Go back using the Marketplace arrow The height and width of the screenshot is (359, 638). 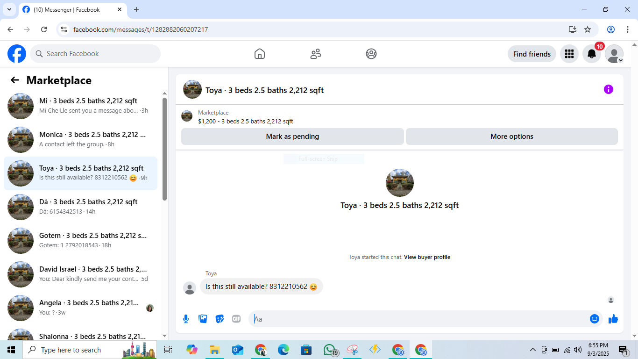point(15,80)
